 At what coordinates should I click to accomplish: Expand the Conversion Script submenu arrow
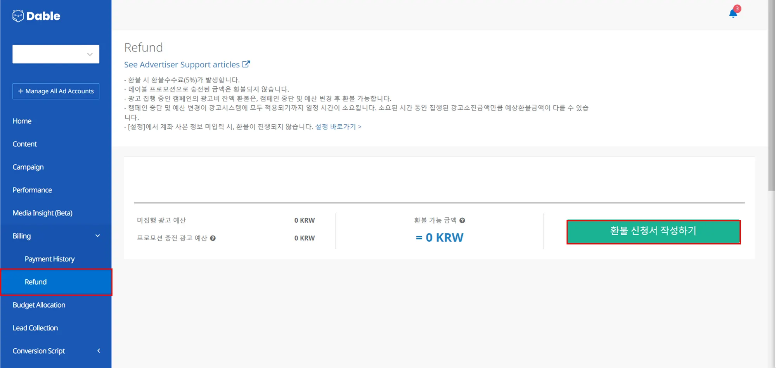tap(99, 351)
